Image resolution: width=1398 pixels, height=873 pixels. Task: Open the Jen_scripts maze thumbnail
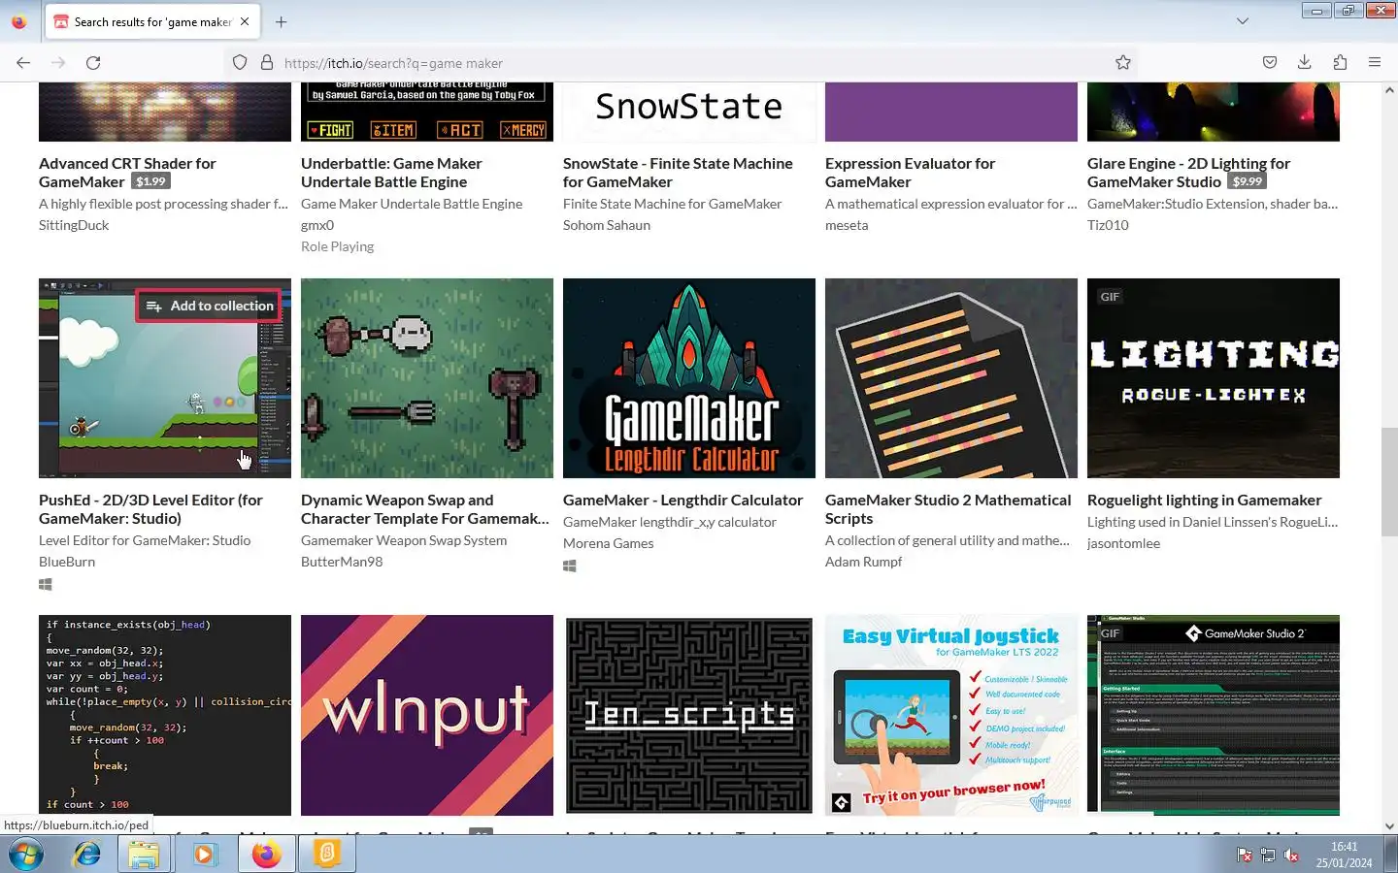click(689, 715)
